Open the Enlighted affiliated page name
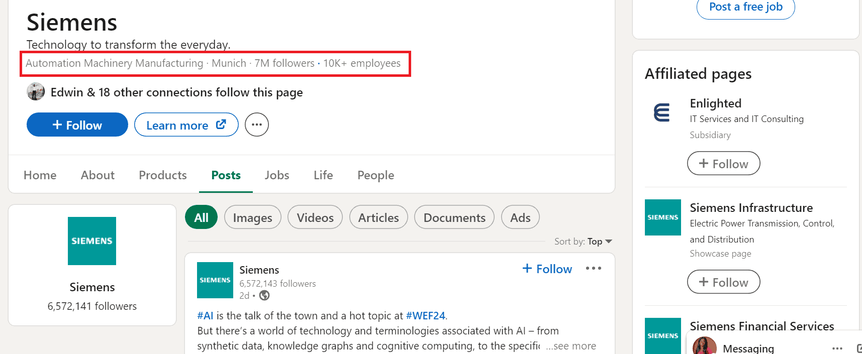Viewport: 862px width, 354px height. pos(715,103)
